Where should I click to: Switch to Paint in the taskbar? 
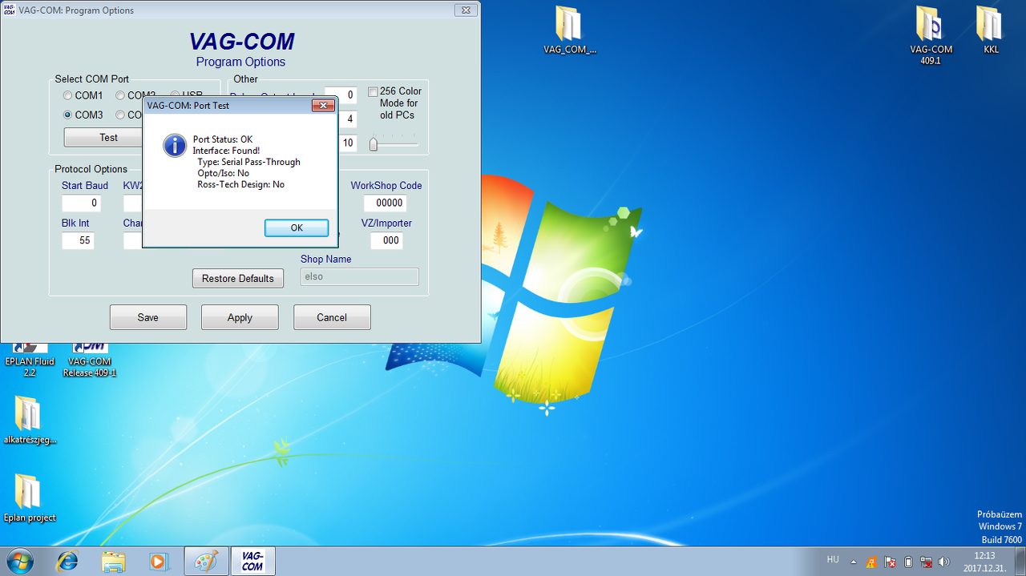[207, 562]
